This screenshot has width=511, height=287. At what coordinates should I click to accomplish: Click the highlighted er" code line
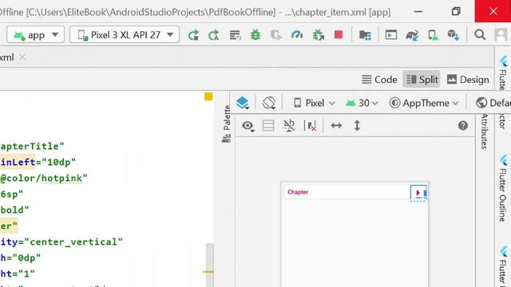(9, 226)
